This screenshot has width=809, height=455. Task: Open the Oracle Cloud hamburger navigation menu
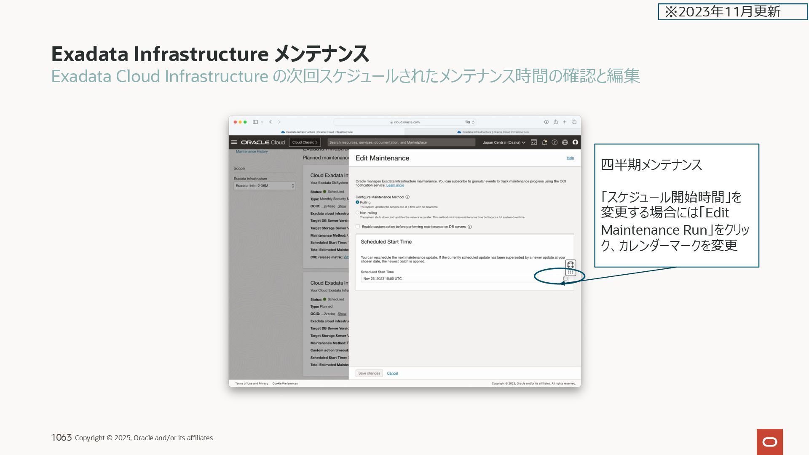pos(234,142)
